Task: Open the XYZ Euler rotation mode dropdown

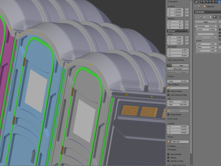Action: [x=178, y=31]
